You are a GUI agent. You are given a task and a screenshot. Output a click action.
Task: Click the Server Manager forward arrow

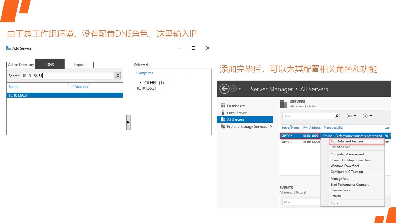click(x=233, y=89)
